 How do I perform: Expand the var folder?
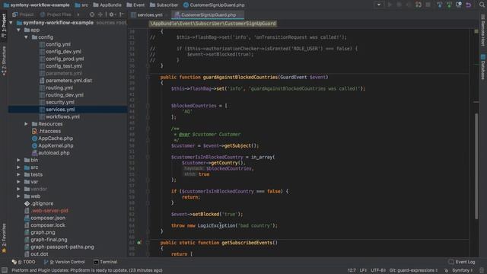(18, 182)
